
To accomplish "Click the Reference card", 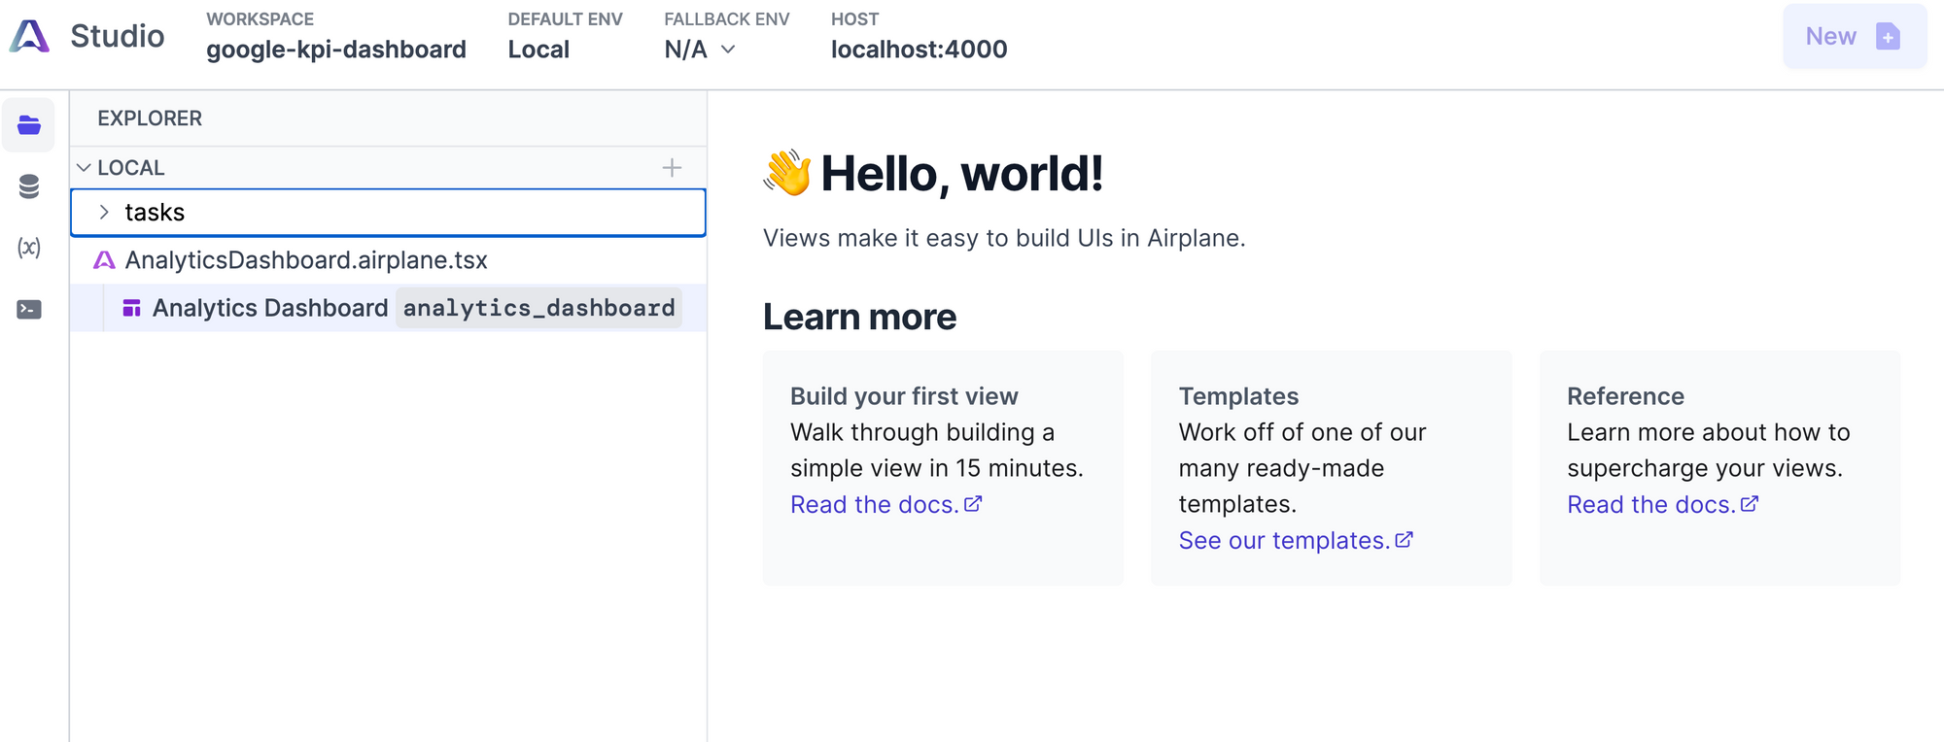I will point(1719,468).
